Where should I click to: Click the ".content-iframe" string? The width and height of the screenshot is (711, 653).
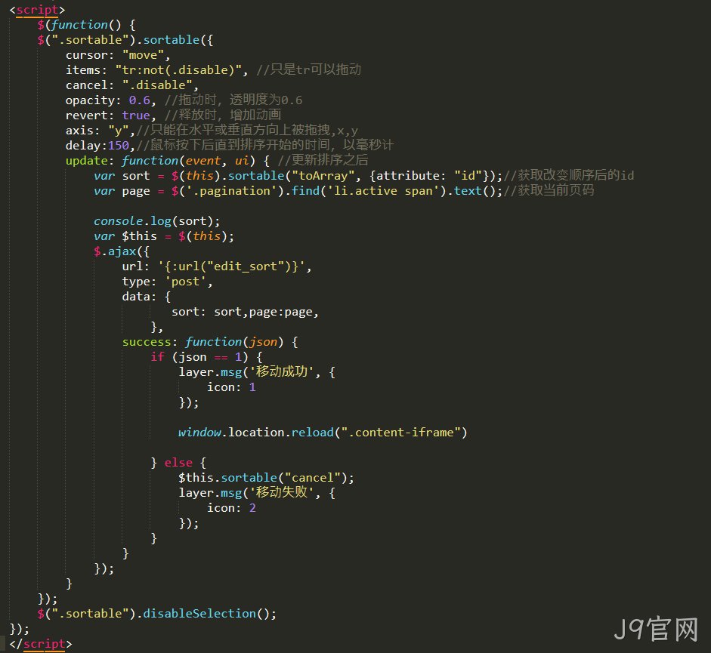coord(401,433)
